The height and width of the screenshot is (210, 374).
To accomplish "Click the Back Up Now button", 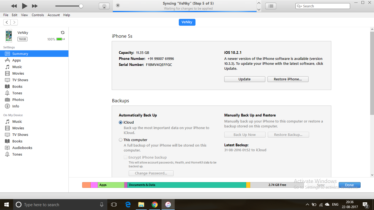I will click(x=245, y=135).
